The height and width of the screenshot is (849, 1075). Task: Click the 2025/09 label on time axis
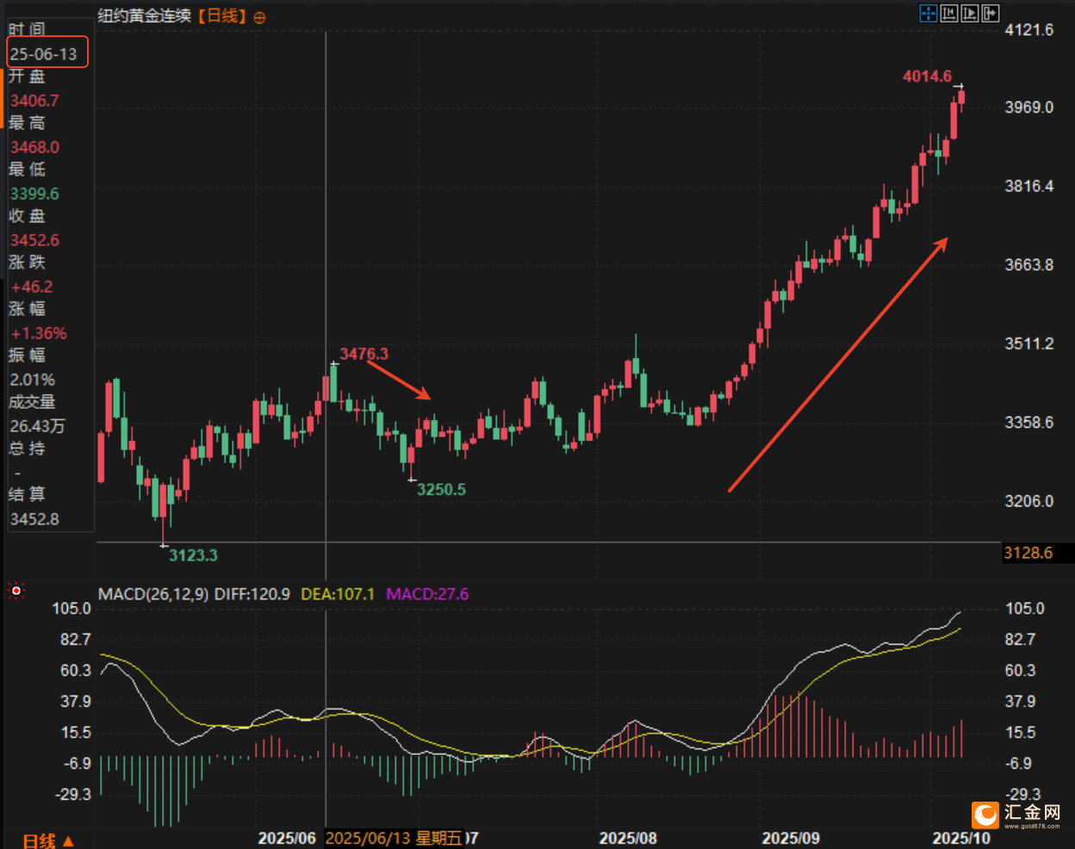tap(790, 839)
